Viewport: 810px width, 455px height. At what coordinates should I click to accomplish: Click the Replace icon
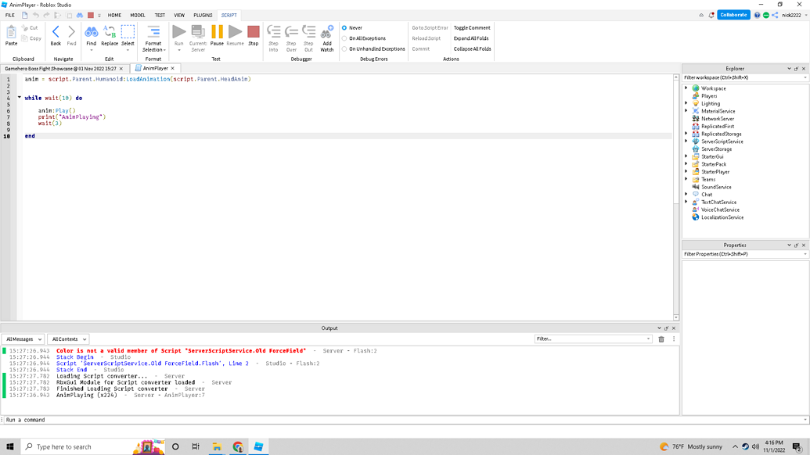pos(110,33)
